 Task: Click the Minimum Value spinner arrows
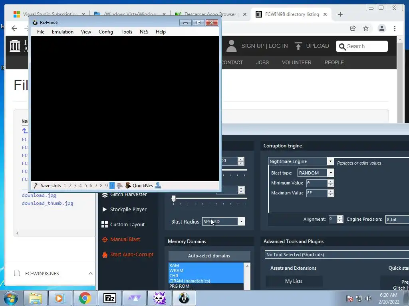[330, 183]
